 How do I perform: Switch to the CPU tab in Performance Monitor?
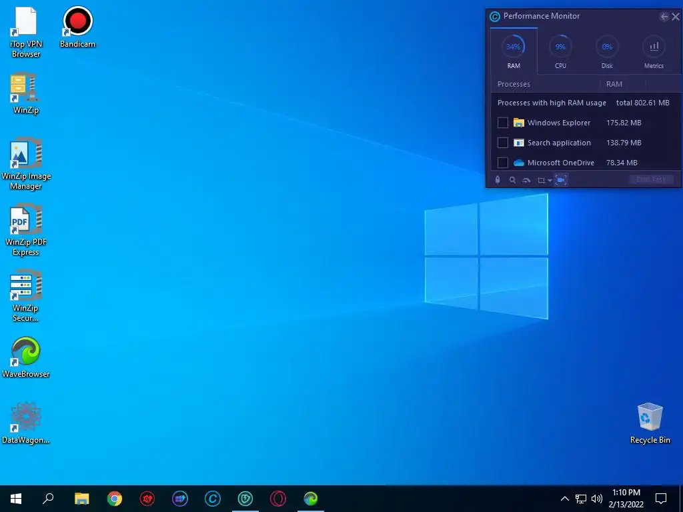point(560,51)
